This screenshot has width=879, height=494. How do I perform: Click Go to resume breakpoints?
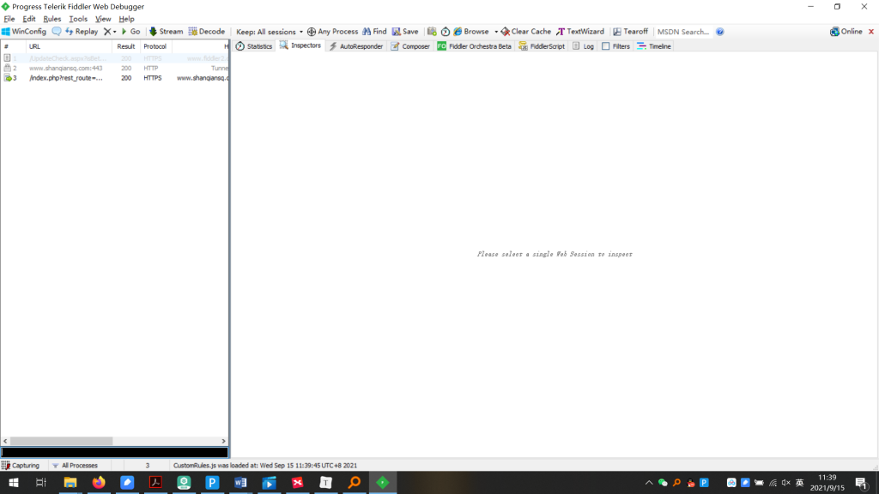point(130,32)
